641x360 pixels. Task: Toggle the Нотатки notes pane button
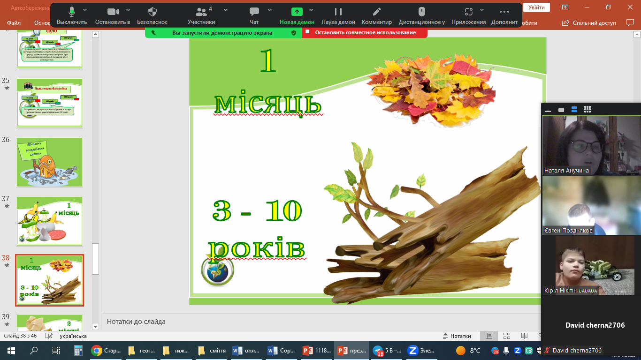click(457, 336)
